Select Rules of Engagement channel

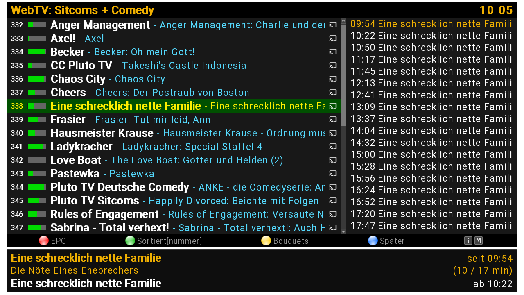tap(174, 214)
